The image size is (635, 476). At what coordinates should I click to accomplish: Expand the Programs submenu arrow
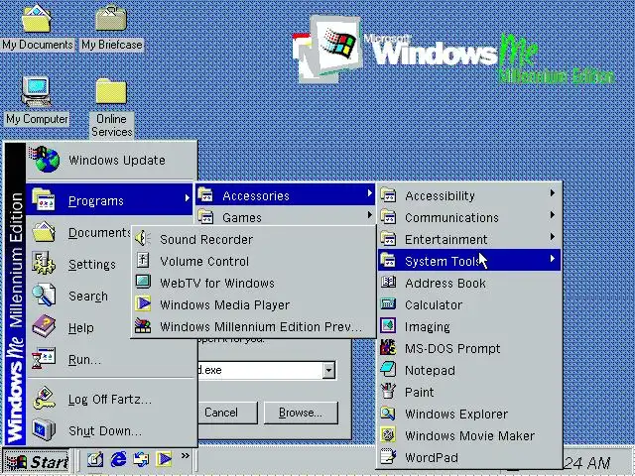[x=188, y=198]
